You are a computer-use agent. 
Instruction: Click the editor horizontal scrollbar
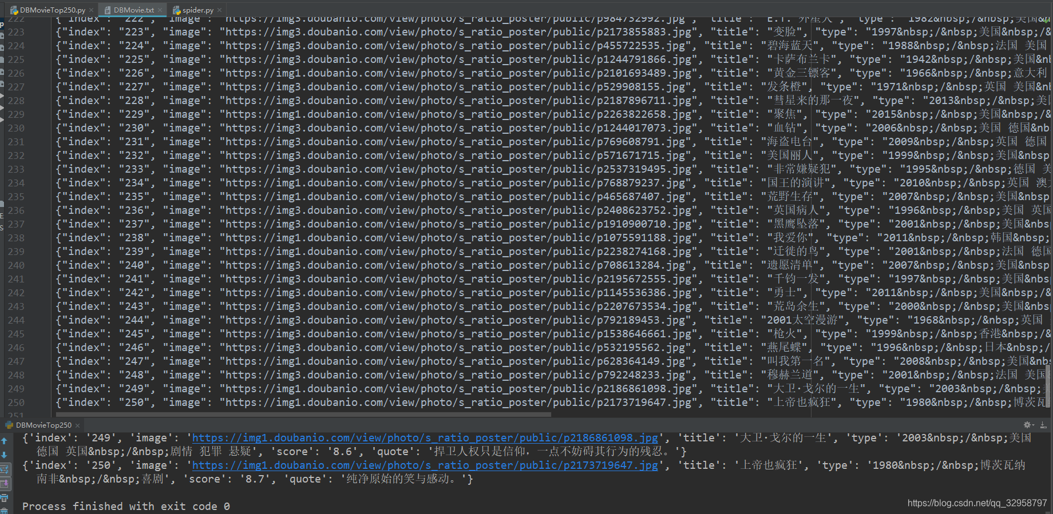coord(303,415)
